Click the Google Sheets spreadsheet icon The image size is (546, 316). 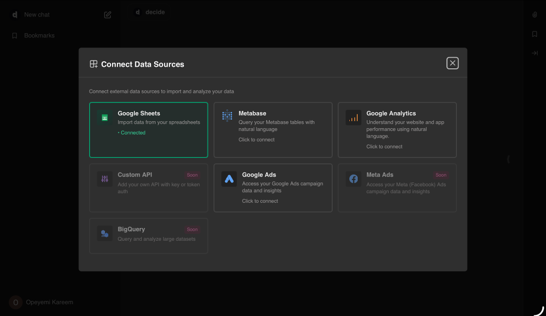105,118
